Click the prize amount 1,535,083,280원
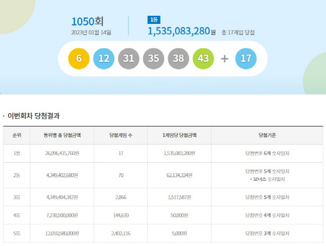The image size is (326, 246). [x=182, y=31]
